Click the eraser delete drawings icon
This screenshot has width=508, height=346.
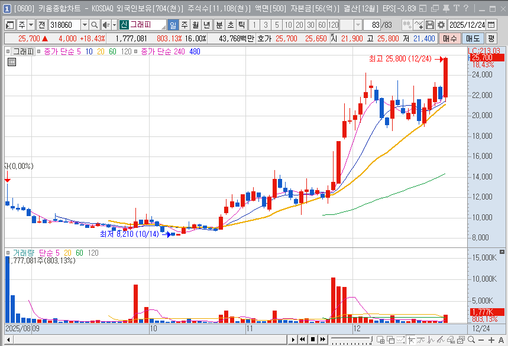coord(451,340)
